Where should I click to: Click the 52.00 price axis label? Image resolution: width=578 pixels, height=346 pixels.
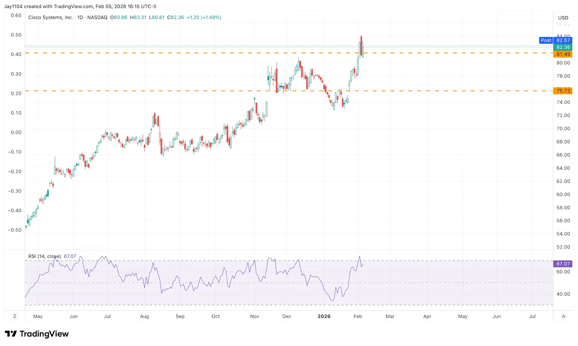point(563,247)
